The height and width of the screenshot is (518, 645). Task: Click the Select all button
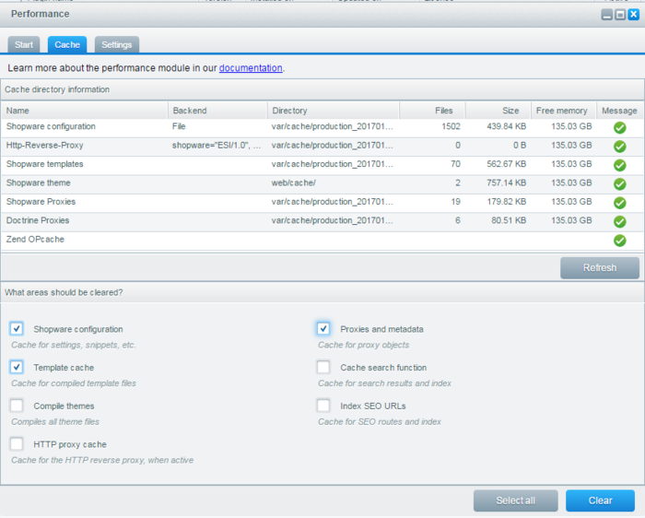click(515, 500)
